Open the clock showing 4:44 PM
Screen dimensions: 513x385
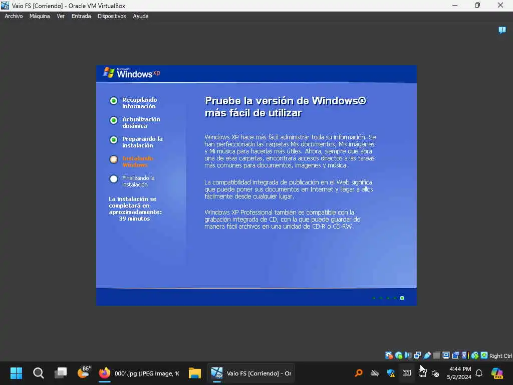[459, 373]
